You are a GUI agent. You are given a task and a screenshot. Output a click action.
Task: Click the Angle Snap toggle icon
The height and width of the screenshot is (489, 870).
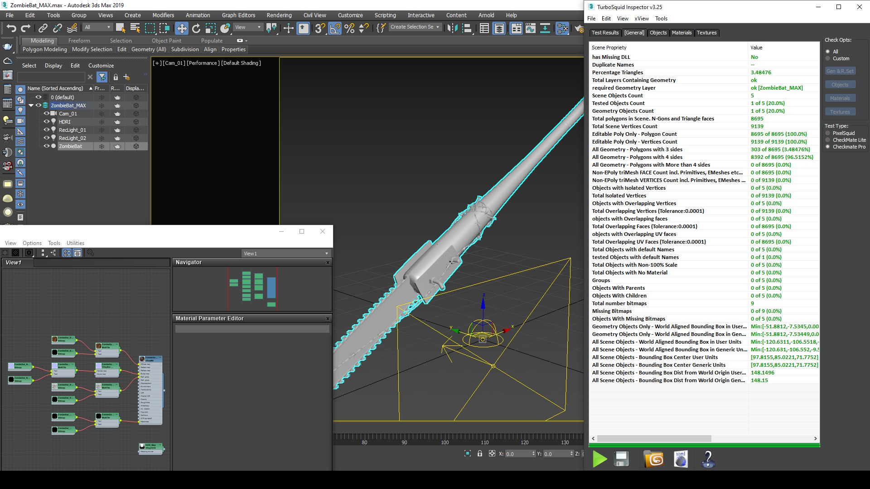pyautogui.click(x=334, y=28)
